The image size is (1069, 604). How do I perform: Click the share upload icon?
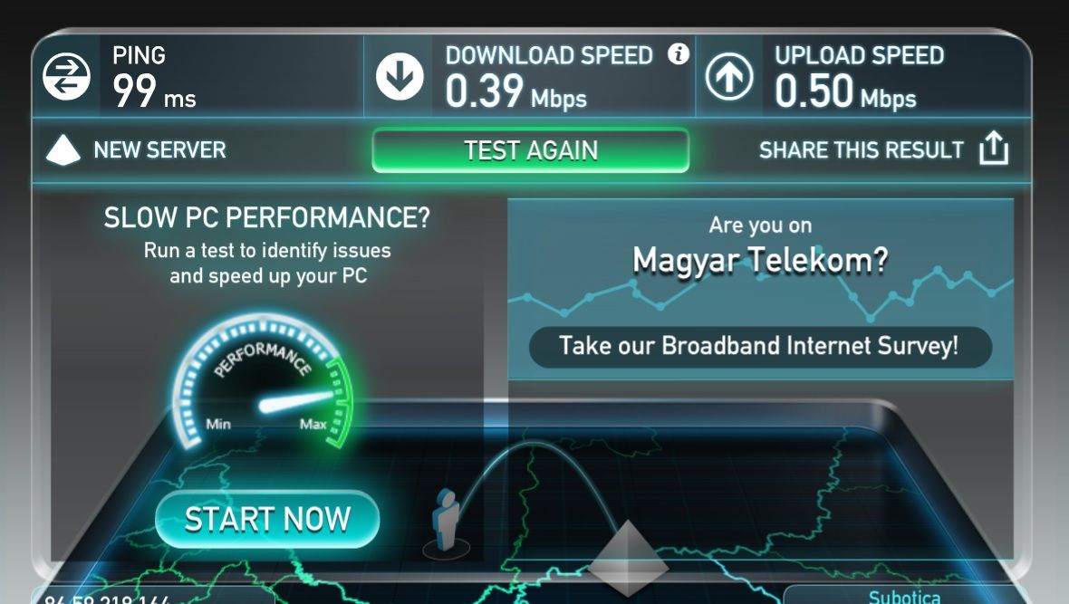click(993, 148)
